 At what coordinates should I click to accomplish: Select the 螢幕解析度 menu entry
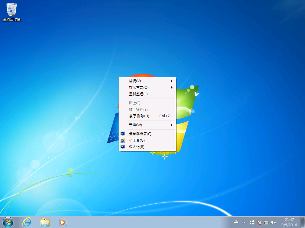click(x=140, y=134)
